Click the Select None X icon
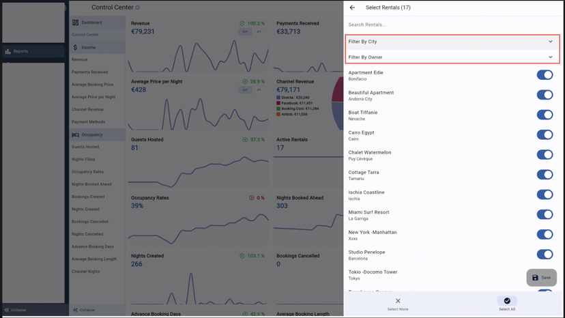The height and width of the screenshot is (318, 565). [398, 301]
